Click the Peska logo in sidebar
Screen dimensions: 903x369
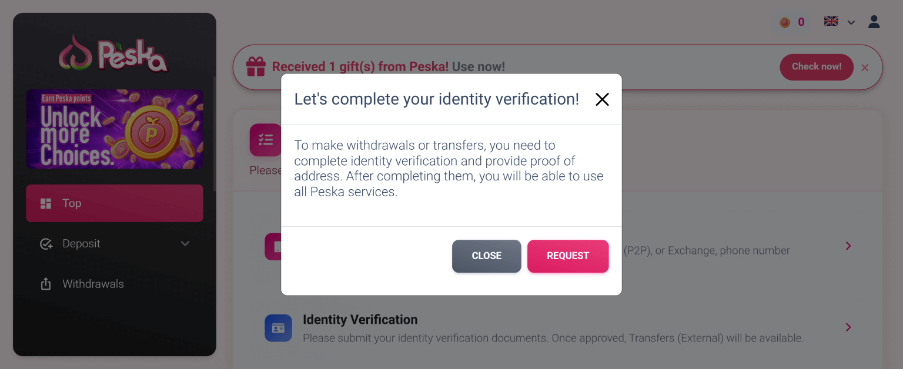(114, 54)
